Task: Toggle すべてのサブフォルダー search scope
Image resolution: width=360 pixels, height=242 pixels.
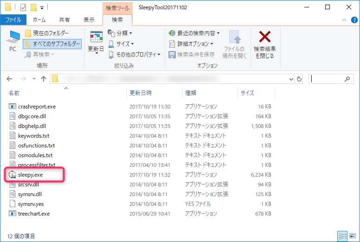Action: [x=52, y=44]
